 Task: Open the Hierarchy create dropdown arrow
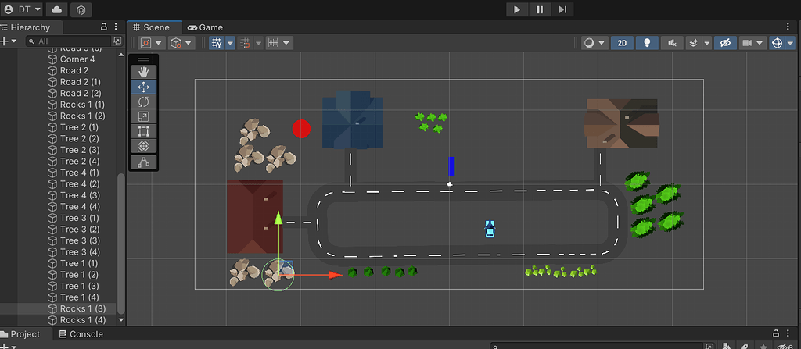(14, 41)
